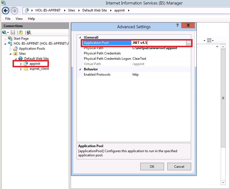Cancel the Advanced Settings dialog
The height and width of the screenshot is (189, 230).
(x=179, y=166)
